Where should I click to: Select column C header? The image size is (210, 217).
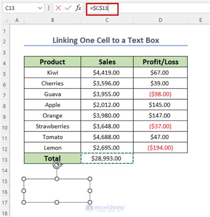click(x=107, y=20)
